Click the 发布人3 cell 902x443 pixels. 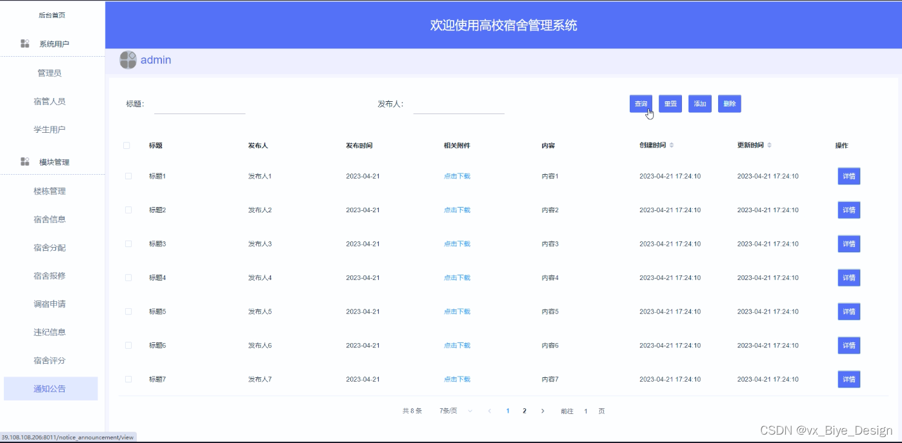tap(260, 244)
